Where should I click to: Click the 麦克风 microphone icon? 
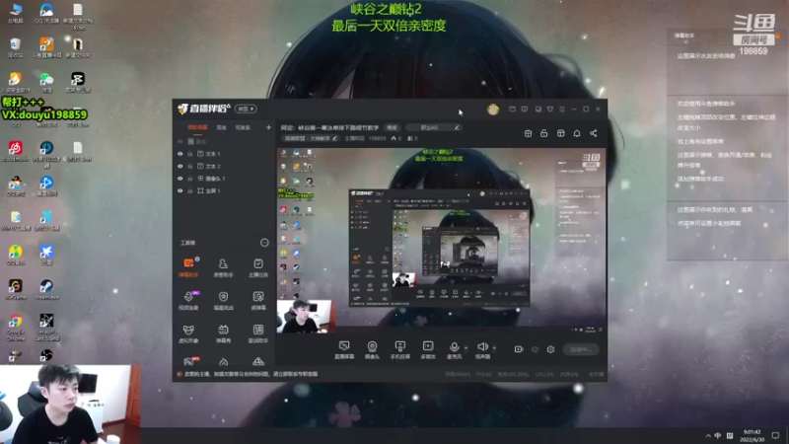click(454, 349)
